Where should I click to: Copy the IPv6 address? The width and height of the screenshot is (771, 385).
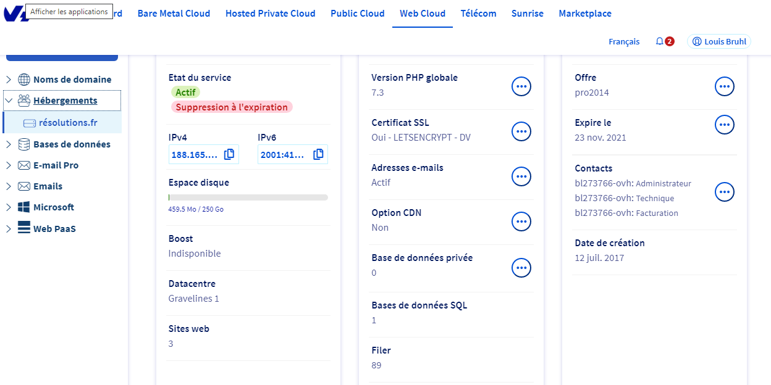tap(318, 155)
